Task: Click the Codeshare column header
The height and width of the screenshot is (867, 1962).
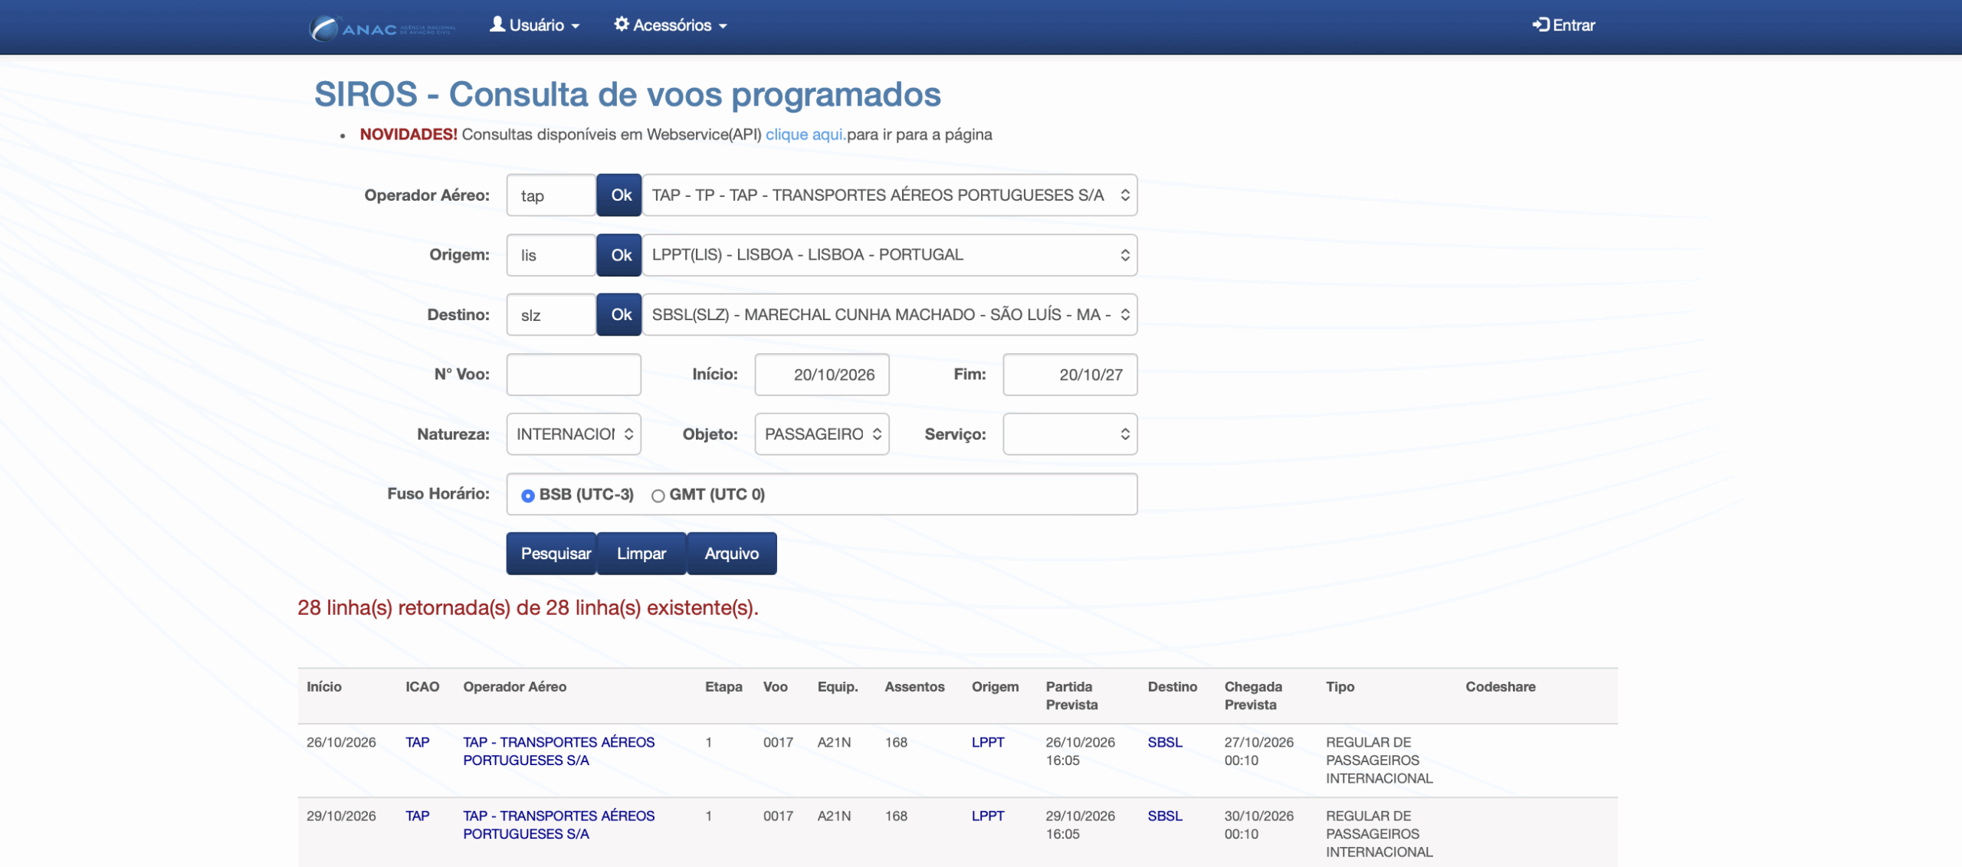Action: coord(1501,687)
